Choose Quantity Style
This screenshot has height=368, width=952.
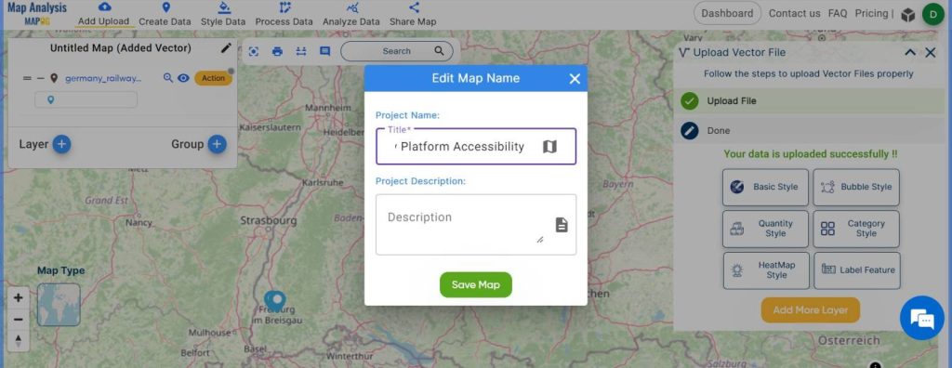(x=766, y=229)
